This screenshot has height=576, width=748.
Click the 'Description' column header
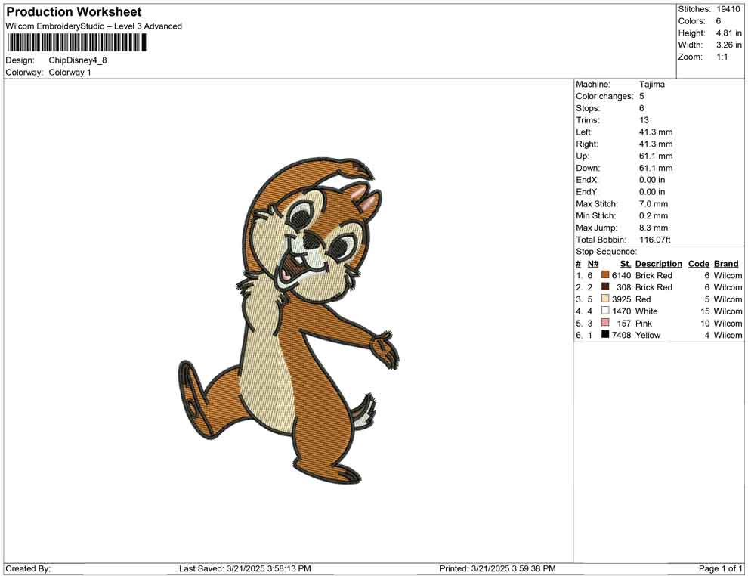658,263
